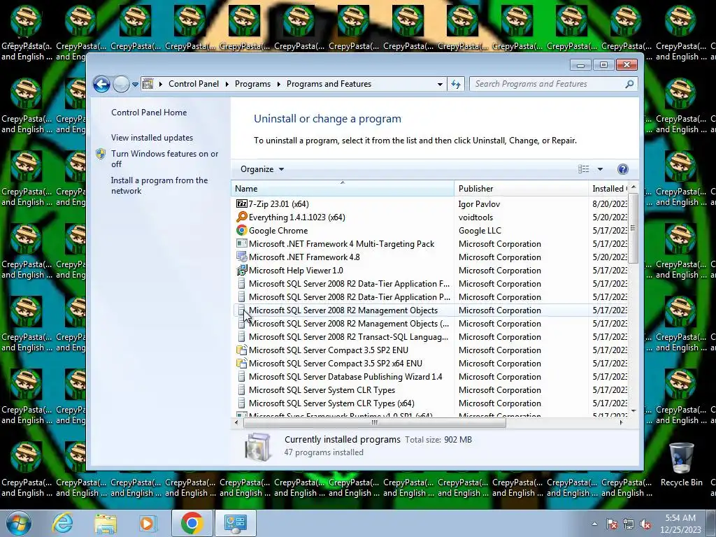Click the muted volume tray icon
This screenshot has height=537, width=716.
pyautogui.click(x=645, y=524)
